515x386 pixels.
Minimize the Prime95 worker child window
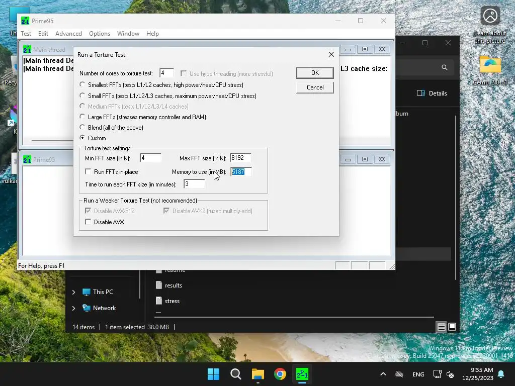coord(348,159)
